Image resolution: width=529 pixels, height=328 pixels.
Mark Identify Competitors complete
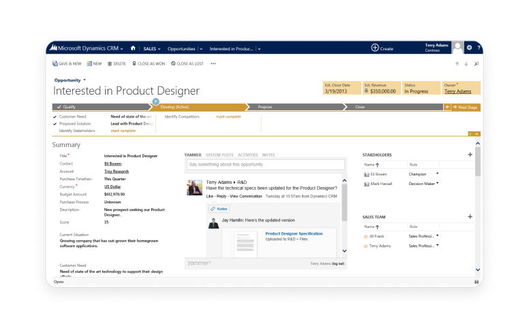point(228,116)
